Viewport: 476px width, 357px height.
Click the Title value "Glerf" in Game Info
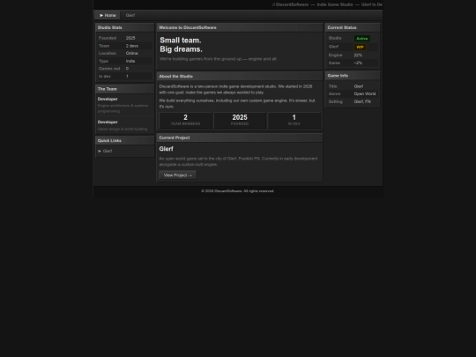(359, 86)
